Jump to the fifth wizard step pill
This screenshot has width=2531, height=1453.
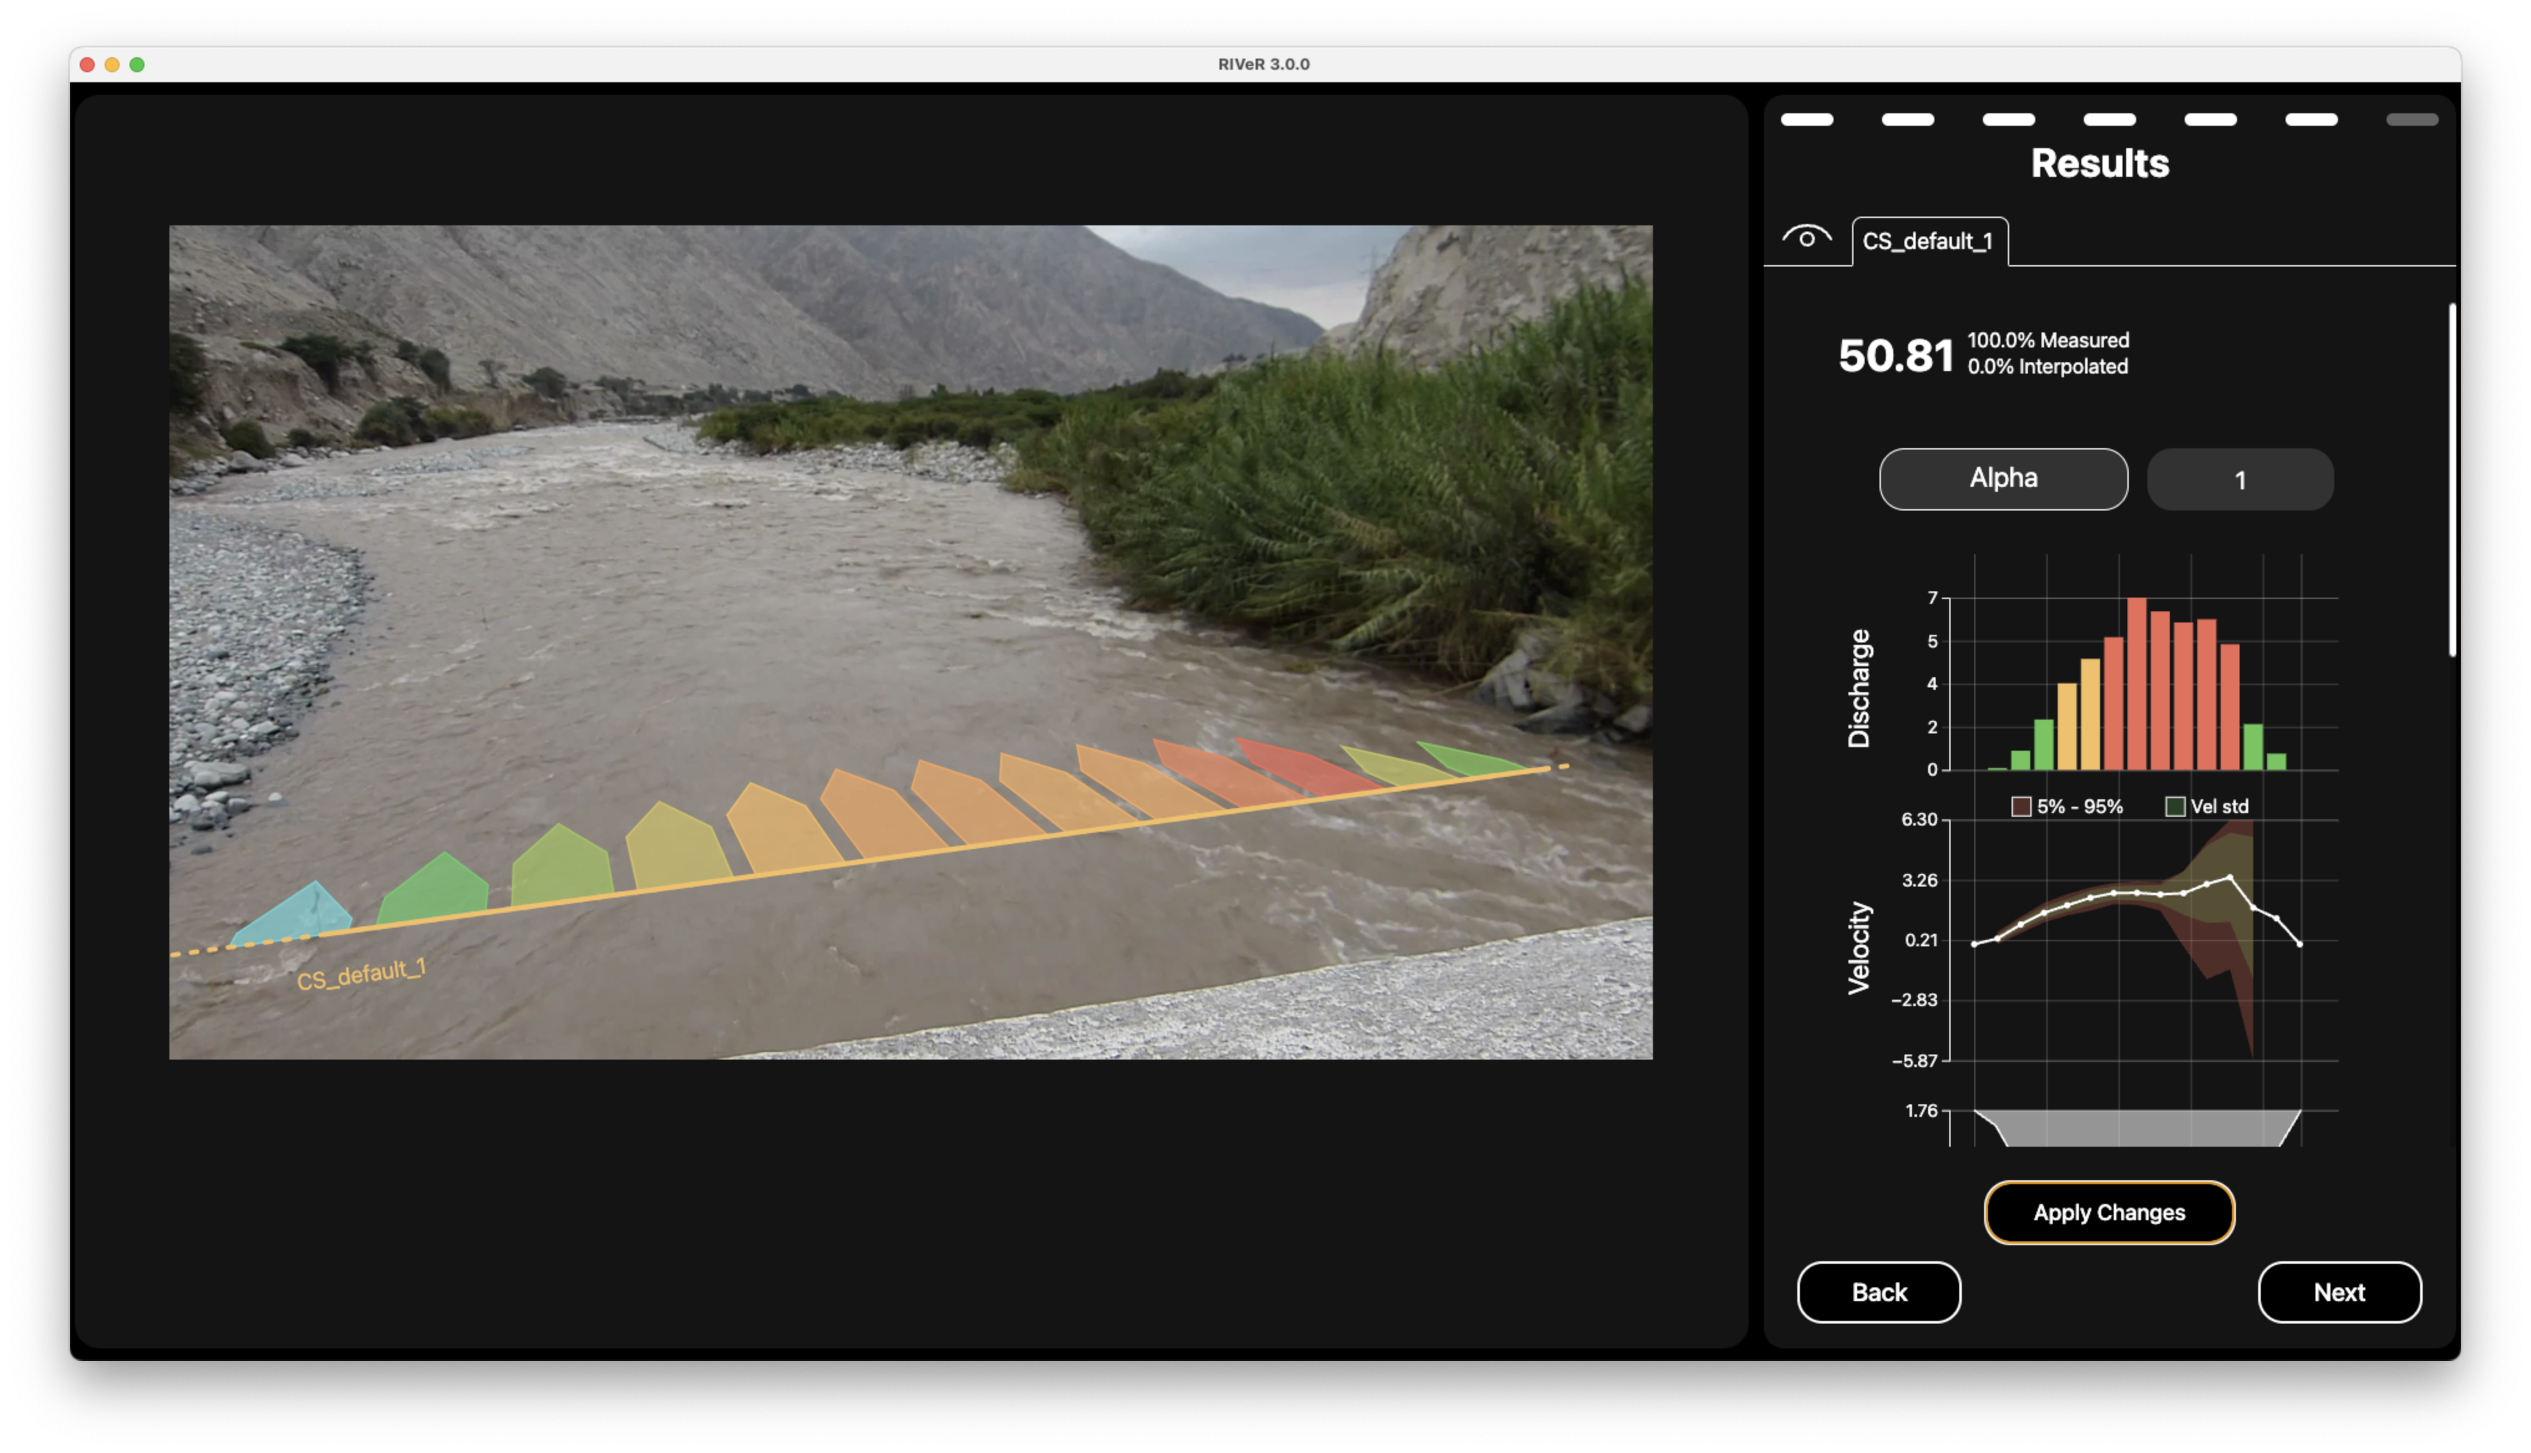coord(2210,120)
